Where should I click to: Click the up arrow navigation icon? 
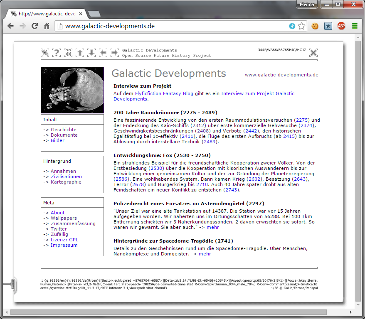click(80, 53)
